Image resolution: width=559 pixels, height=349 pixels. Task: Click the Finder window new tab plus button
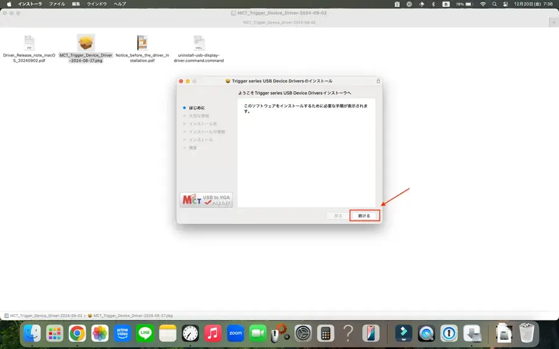coord(554,22)
